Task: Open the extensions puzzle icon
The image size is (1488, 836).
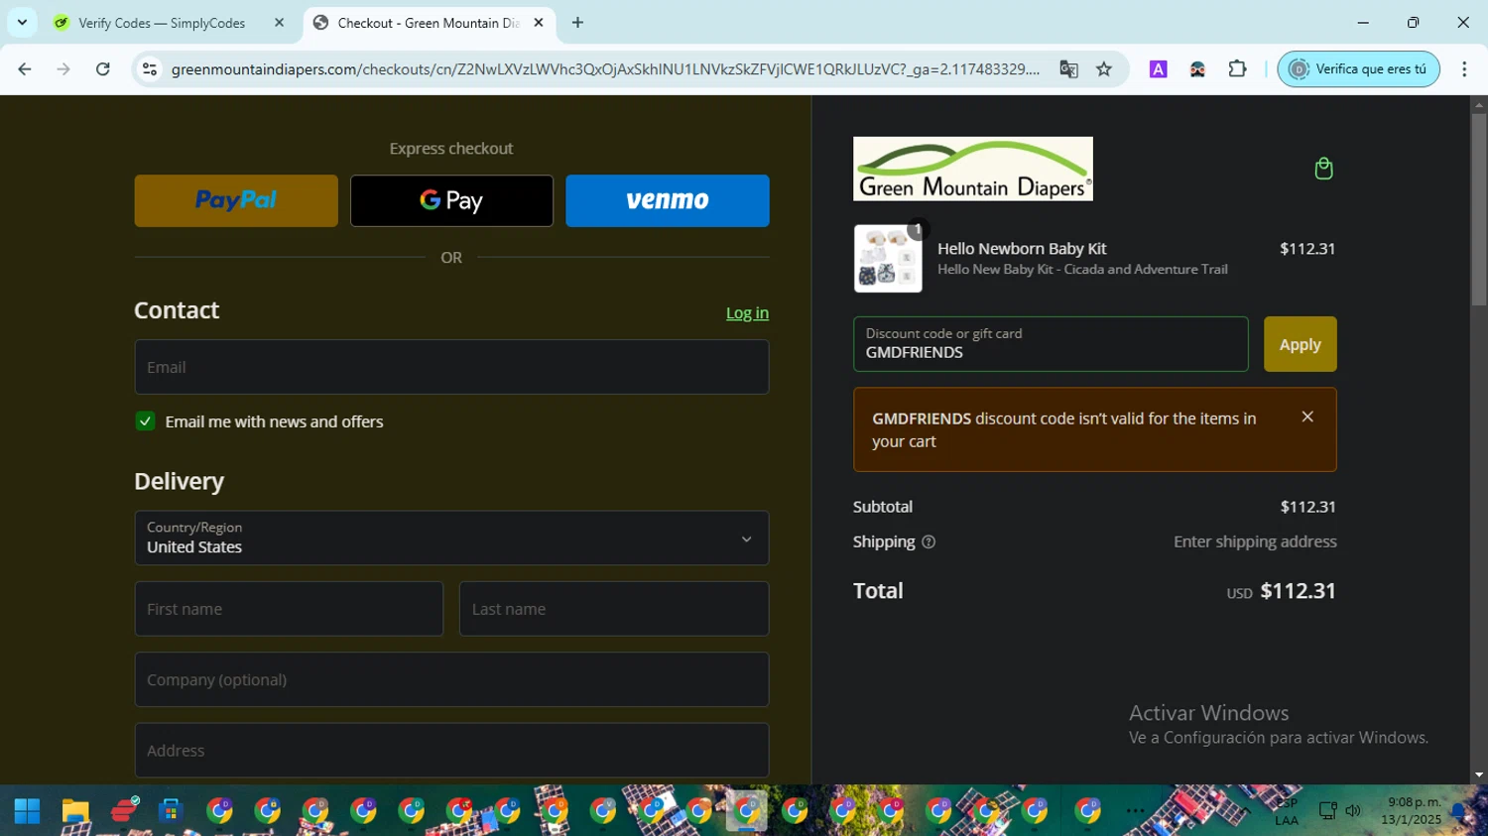Action: (1237, 69)
